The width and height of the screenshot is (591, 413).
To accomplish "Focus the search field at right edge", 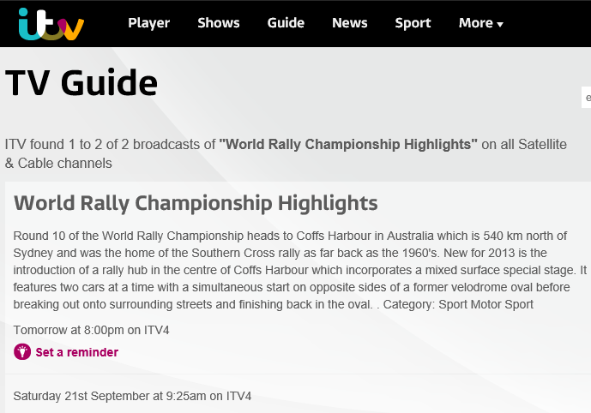I will point(587,98).
